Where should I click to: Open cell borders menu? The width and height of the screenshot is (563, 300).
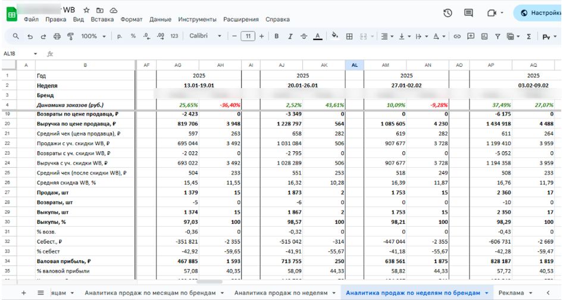tap(349, 36)
